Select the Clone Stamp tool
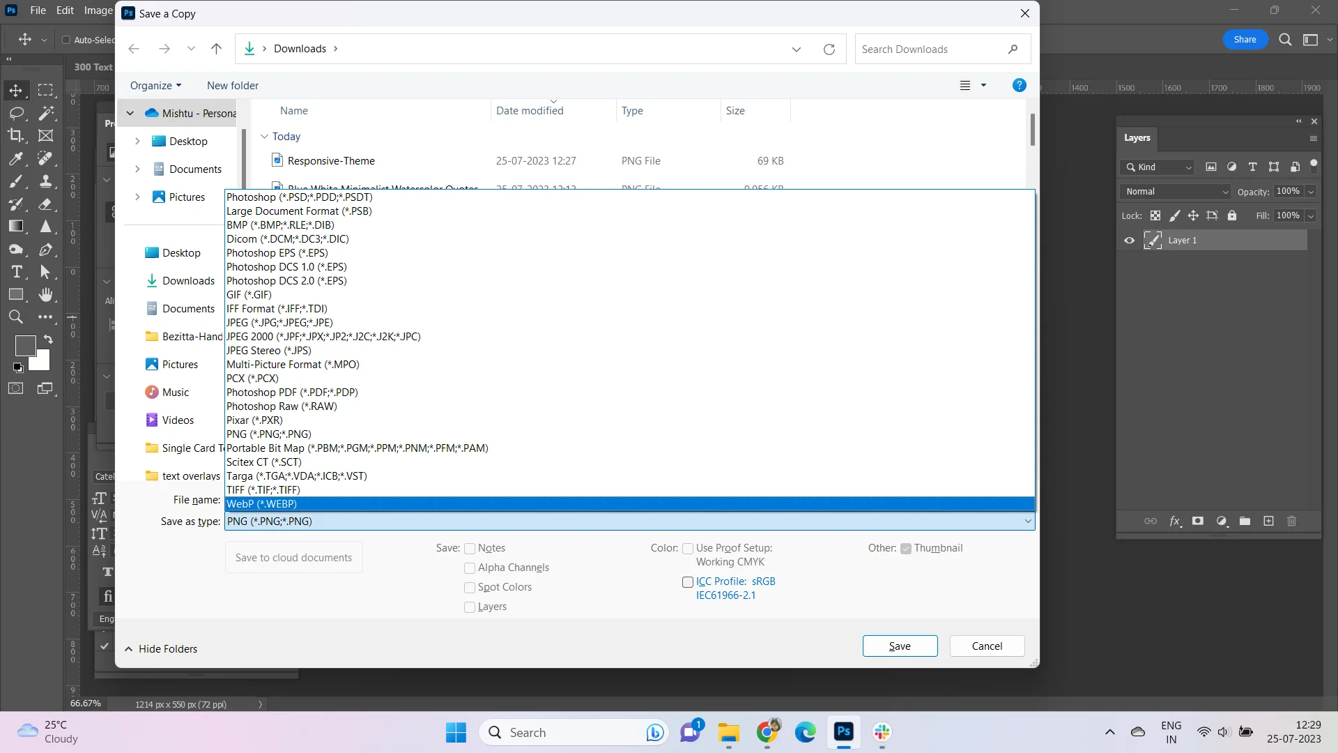This screenshot has width=1338, height=753. coord(45,181)
